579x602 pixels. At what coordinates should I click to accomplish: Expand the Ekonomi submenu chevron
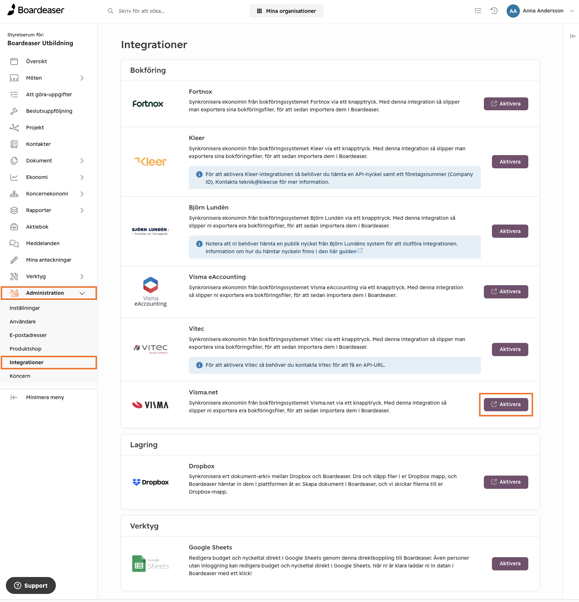coord(82,177)
